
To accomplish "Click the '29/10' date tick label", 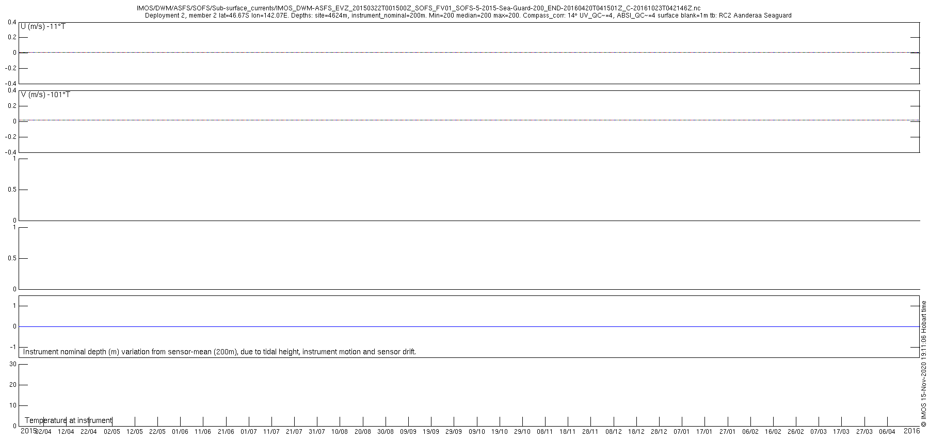I will [522, 432].
